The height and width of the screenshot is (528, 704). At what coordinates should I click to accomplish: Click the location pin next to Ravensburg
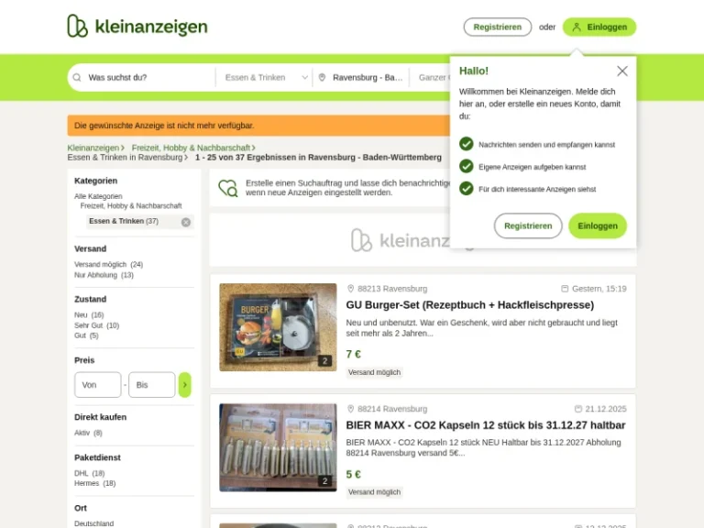[x=322, y=78]
